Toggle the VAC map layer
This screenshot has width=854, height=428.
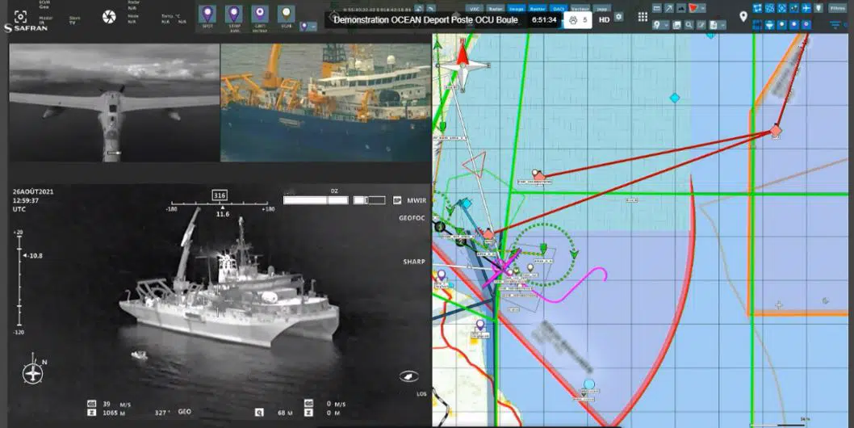point(474,8)
